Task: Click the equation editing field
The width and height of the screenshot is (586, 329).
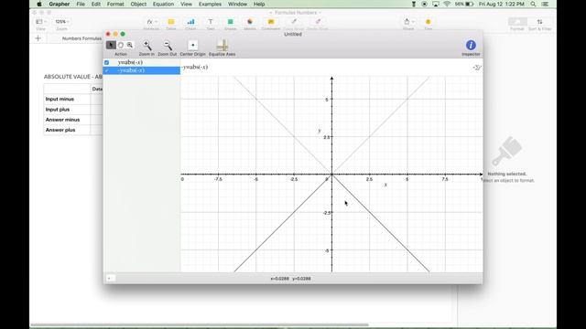Action: [326, 67]
